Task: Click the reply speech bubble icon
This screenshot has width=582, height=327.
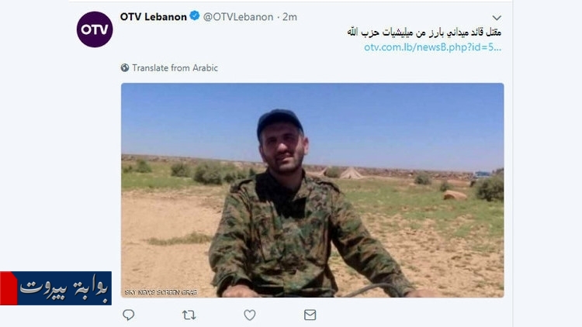Action: click(x=128, y=315)
